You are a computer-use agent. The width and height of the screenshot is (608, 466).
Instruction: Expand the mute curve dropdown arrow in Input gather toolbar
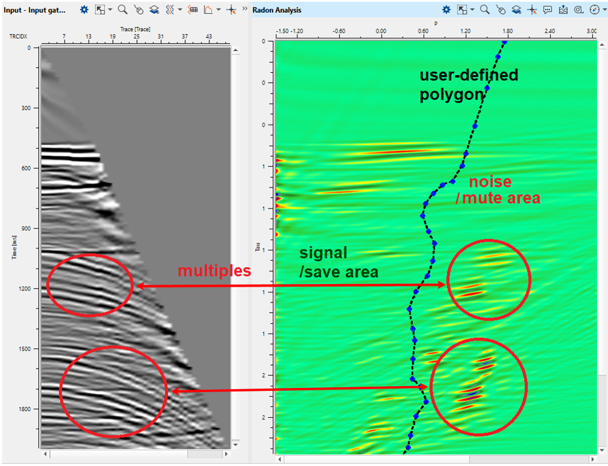click(x=219, y=10)
